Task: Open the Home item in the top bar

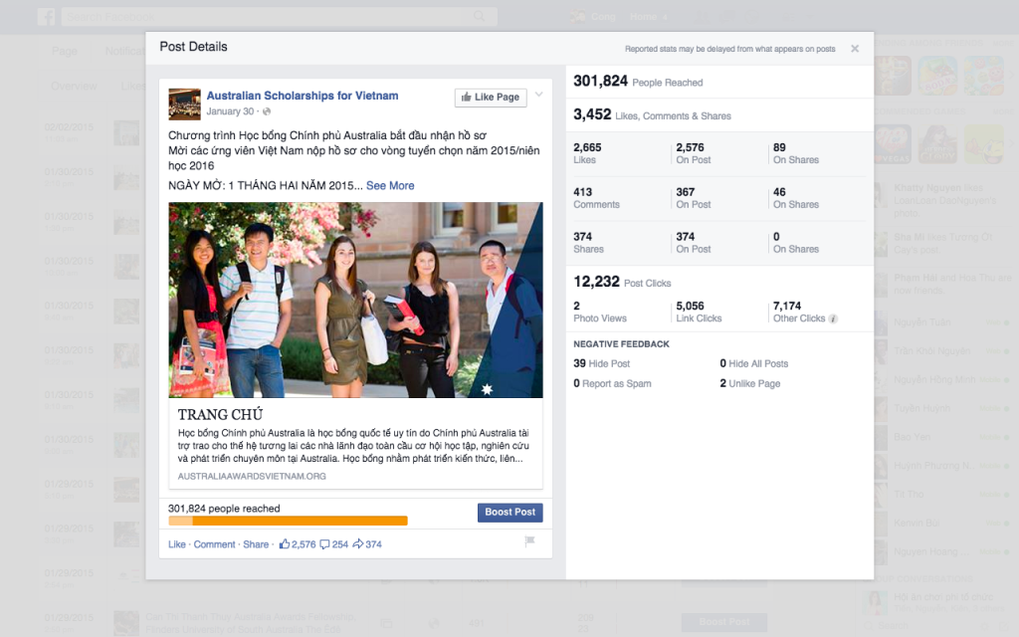Action: [644, 16]
